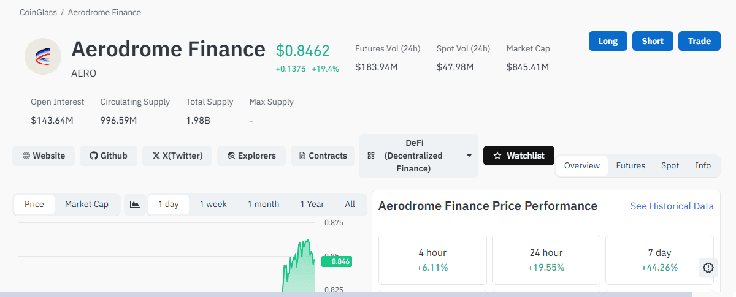Open the chart type icon button
The width and height of the screenshot is (736, 297).
[135, 204]
